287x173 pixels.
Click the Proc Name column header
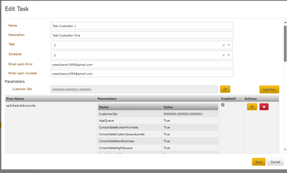pos(51,99)
